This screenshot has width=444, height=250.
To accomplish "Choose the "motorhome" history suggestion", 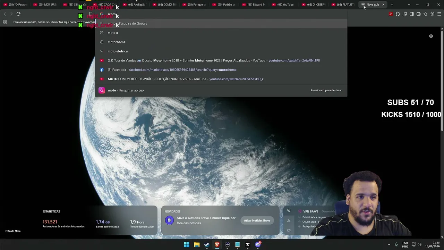I will [x=221, y=42].
